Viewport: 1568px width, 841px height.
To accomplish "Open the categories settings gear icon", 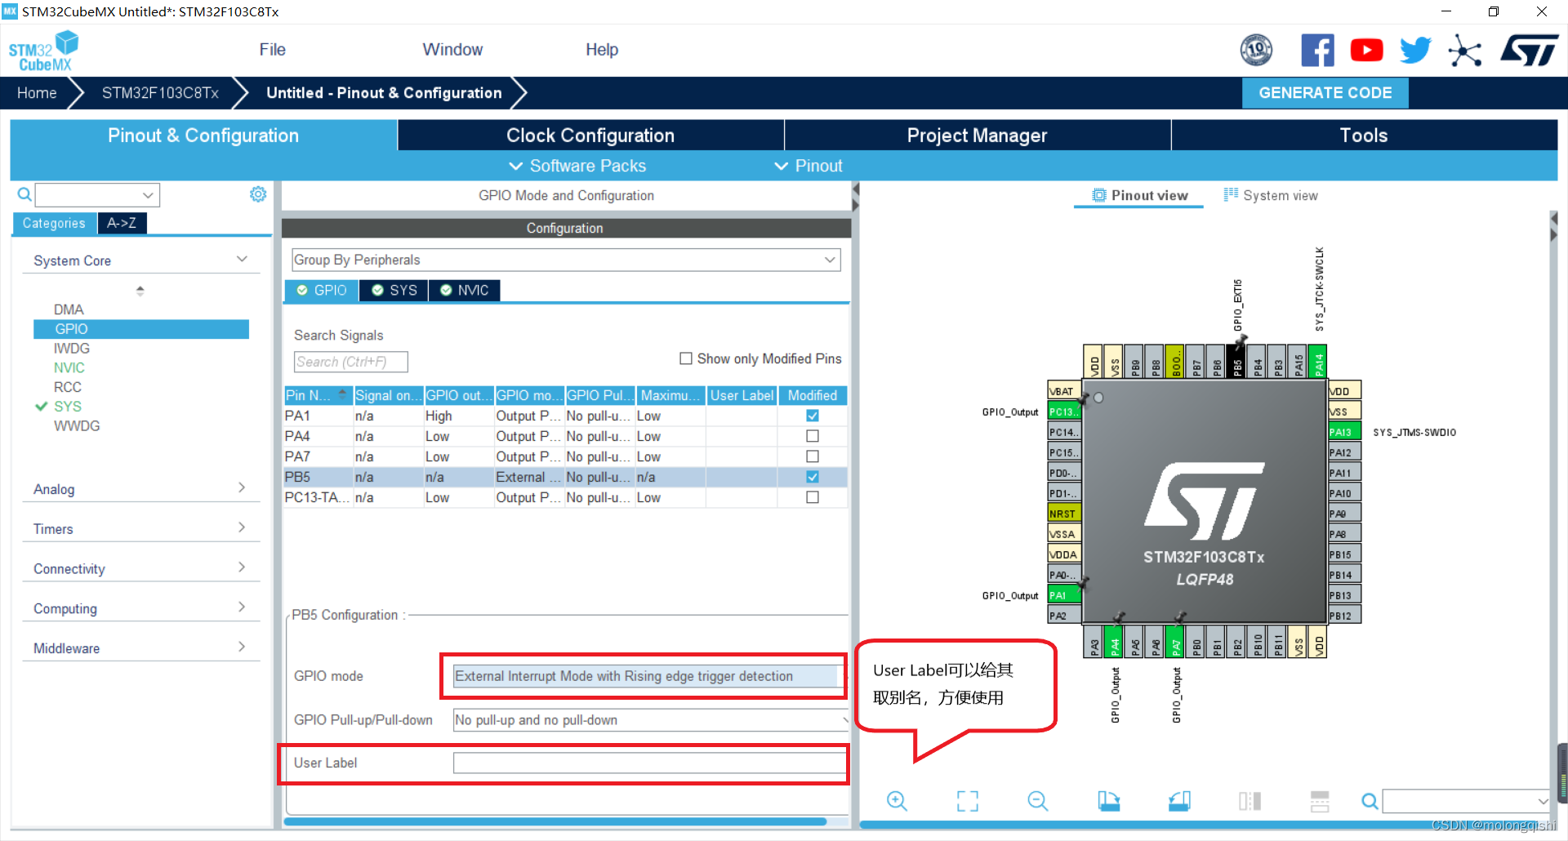I will (x=258, y=194).
